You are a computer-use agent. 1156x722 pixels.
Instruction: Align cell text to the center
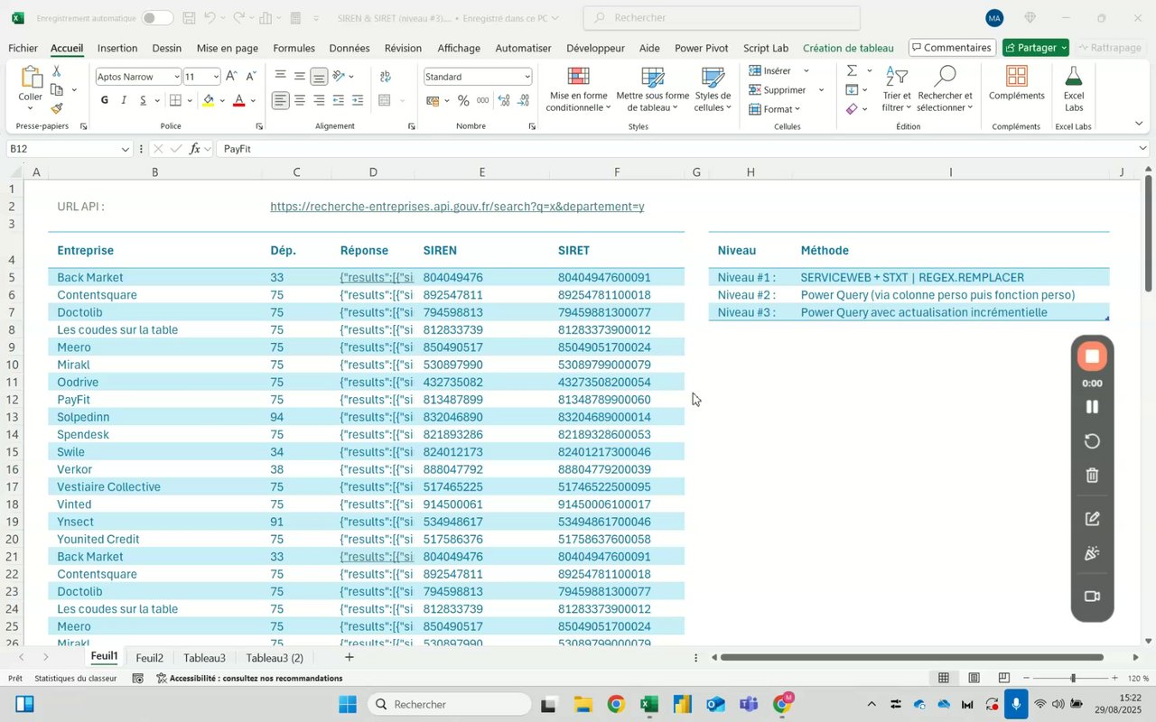point(300,100)
